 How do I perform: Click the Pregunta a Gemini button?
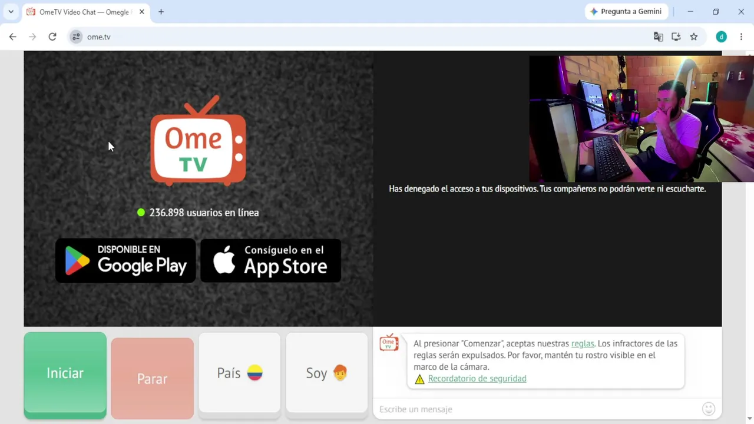point(626,12)
